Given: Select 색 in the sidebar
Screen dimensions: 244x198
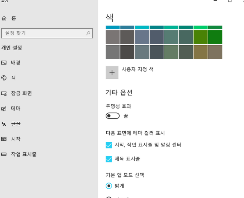Looking at the screenshot, I should click(x=13, y=78).
